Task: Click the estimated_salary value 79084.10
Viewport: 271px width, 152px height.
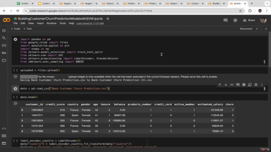Action: [217, 131]
